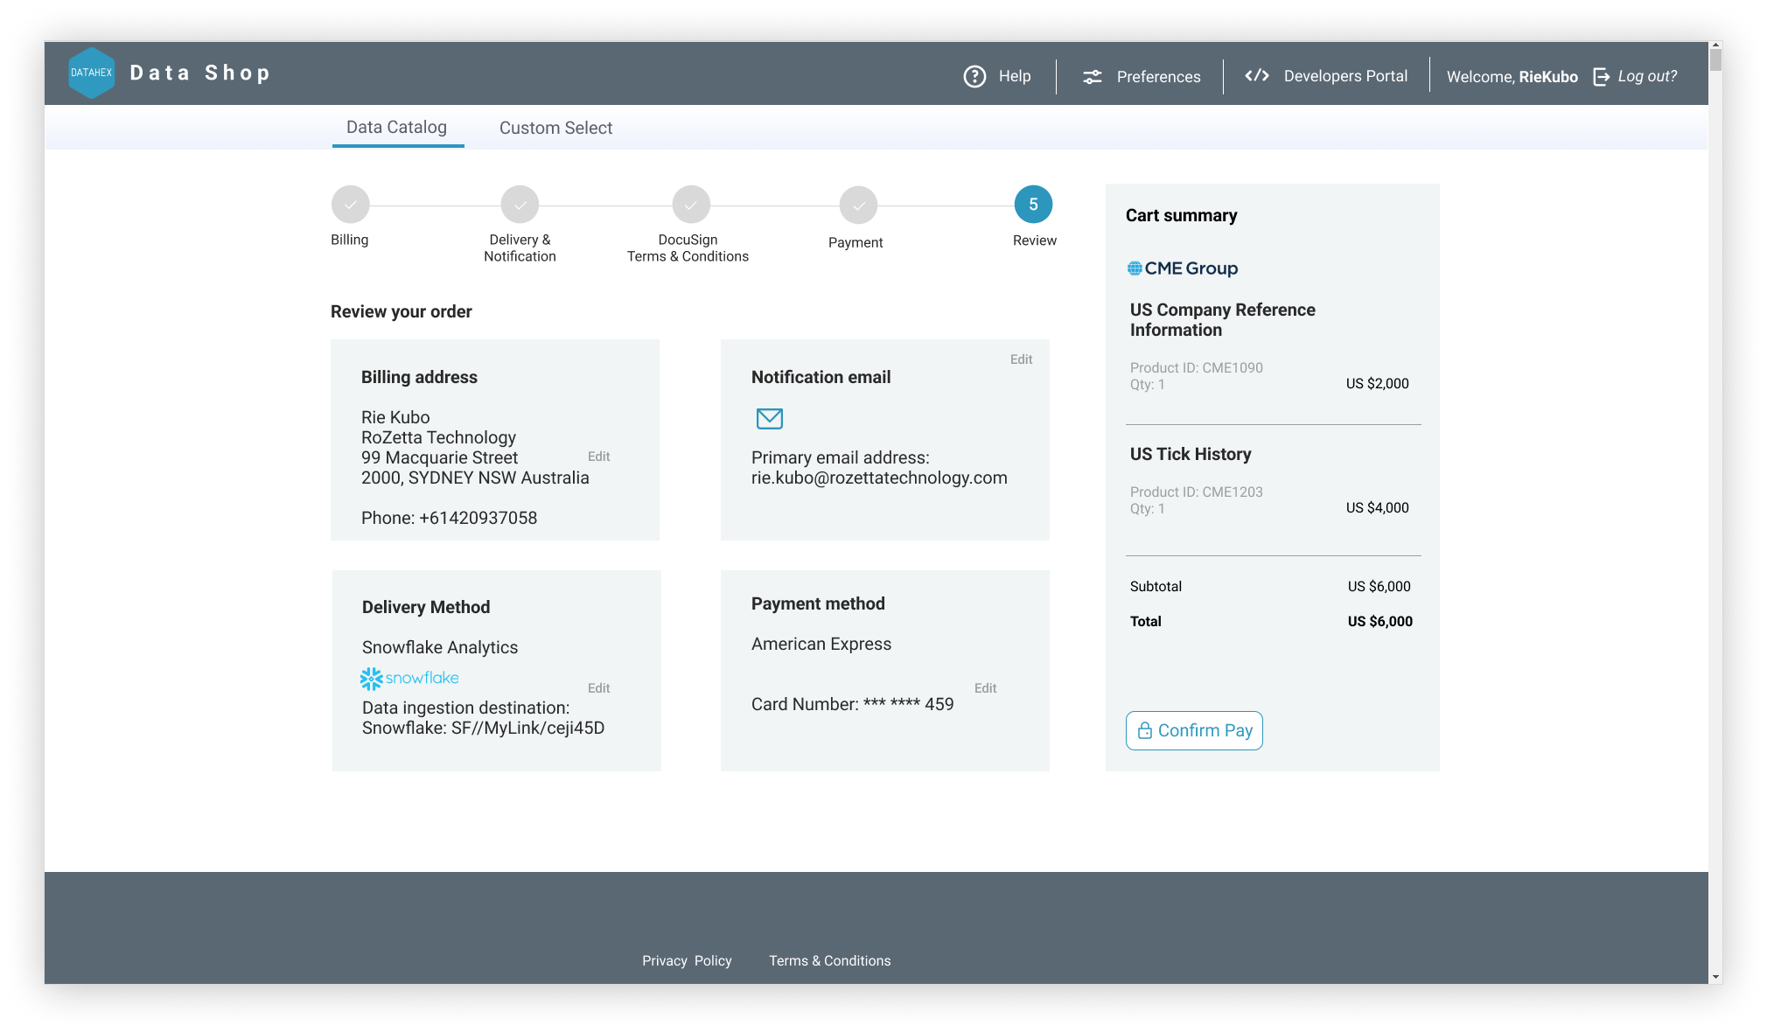Click Edit on notification email section

(1021, 359)
